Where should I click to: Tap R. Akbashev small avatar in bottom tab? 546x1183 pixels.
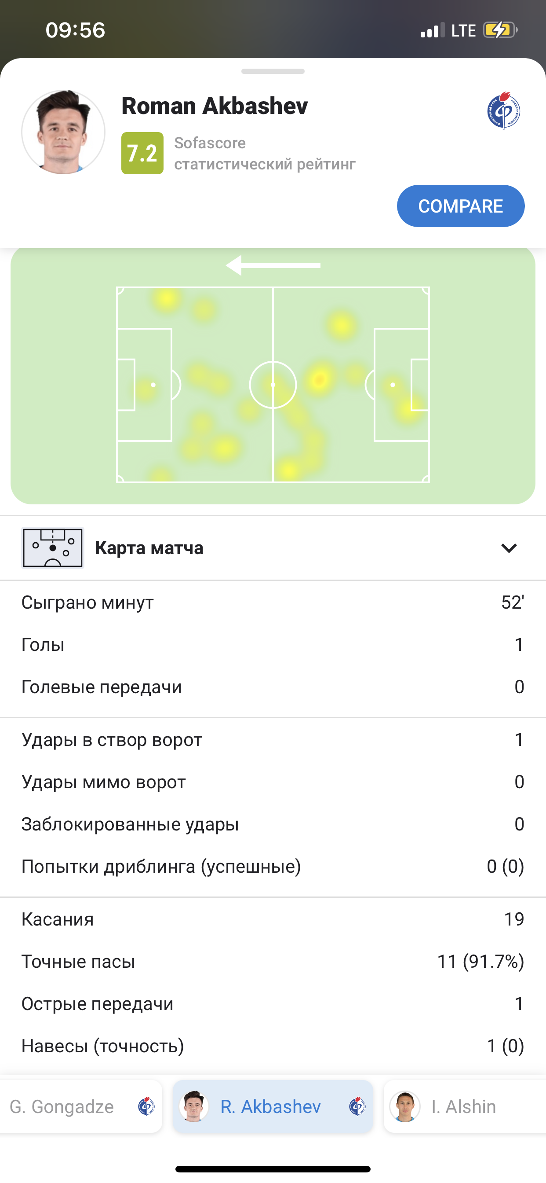[193, 1106]
